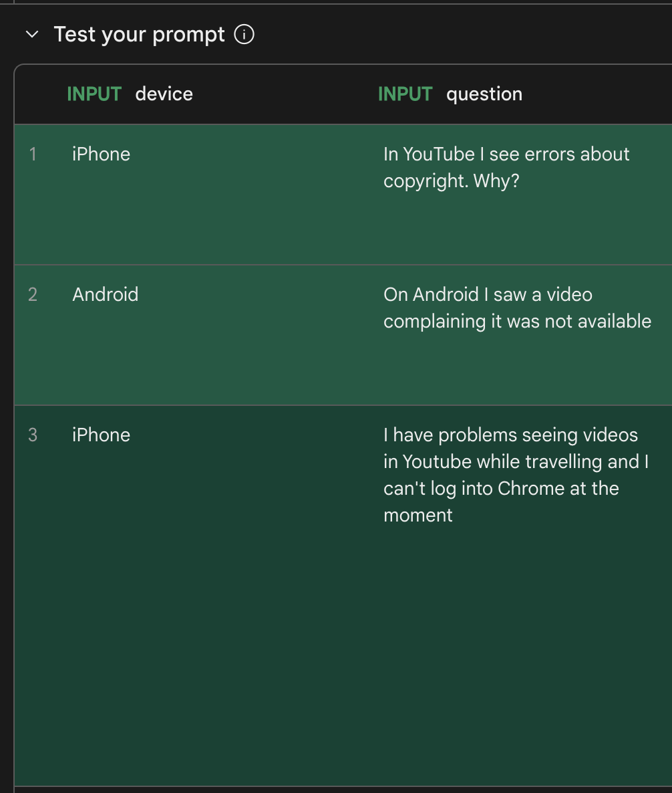Click the Test your prompt heading
Screen dimensions: 672x793
pyautogui.click(x=139, y=34)
